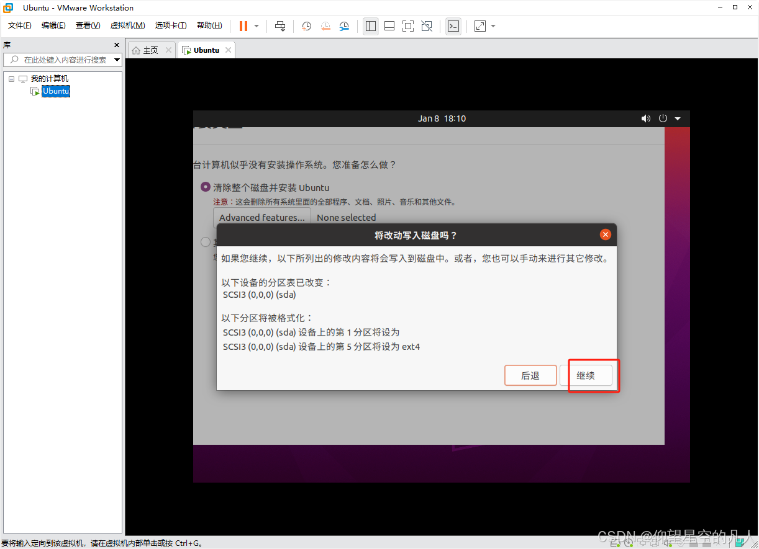Screen dimensions: 759x549
Task: Click the None selected text
Action: 347,218
